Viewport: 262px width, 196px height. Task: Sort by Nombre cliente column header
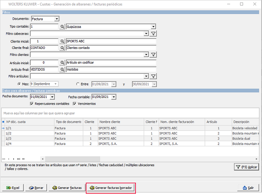(x=121, y=122)
